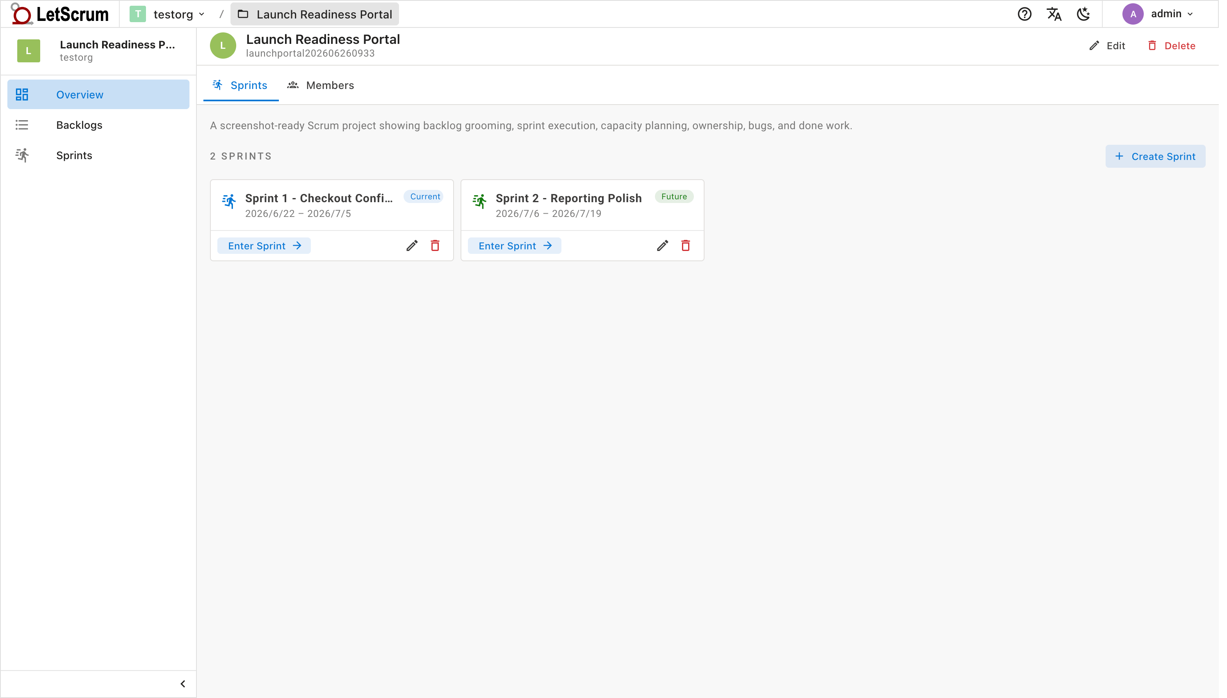
Task: Expand the admin user menu
Action: [1158, 14]
